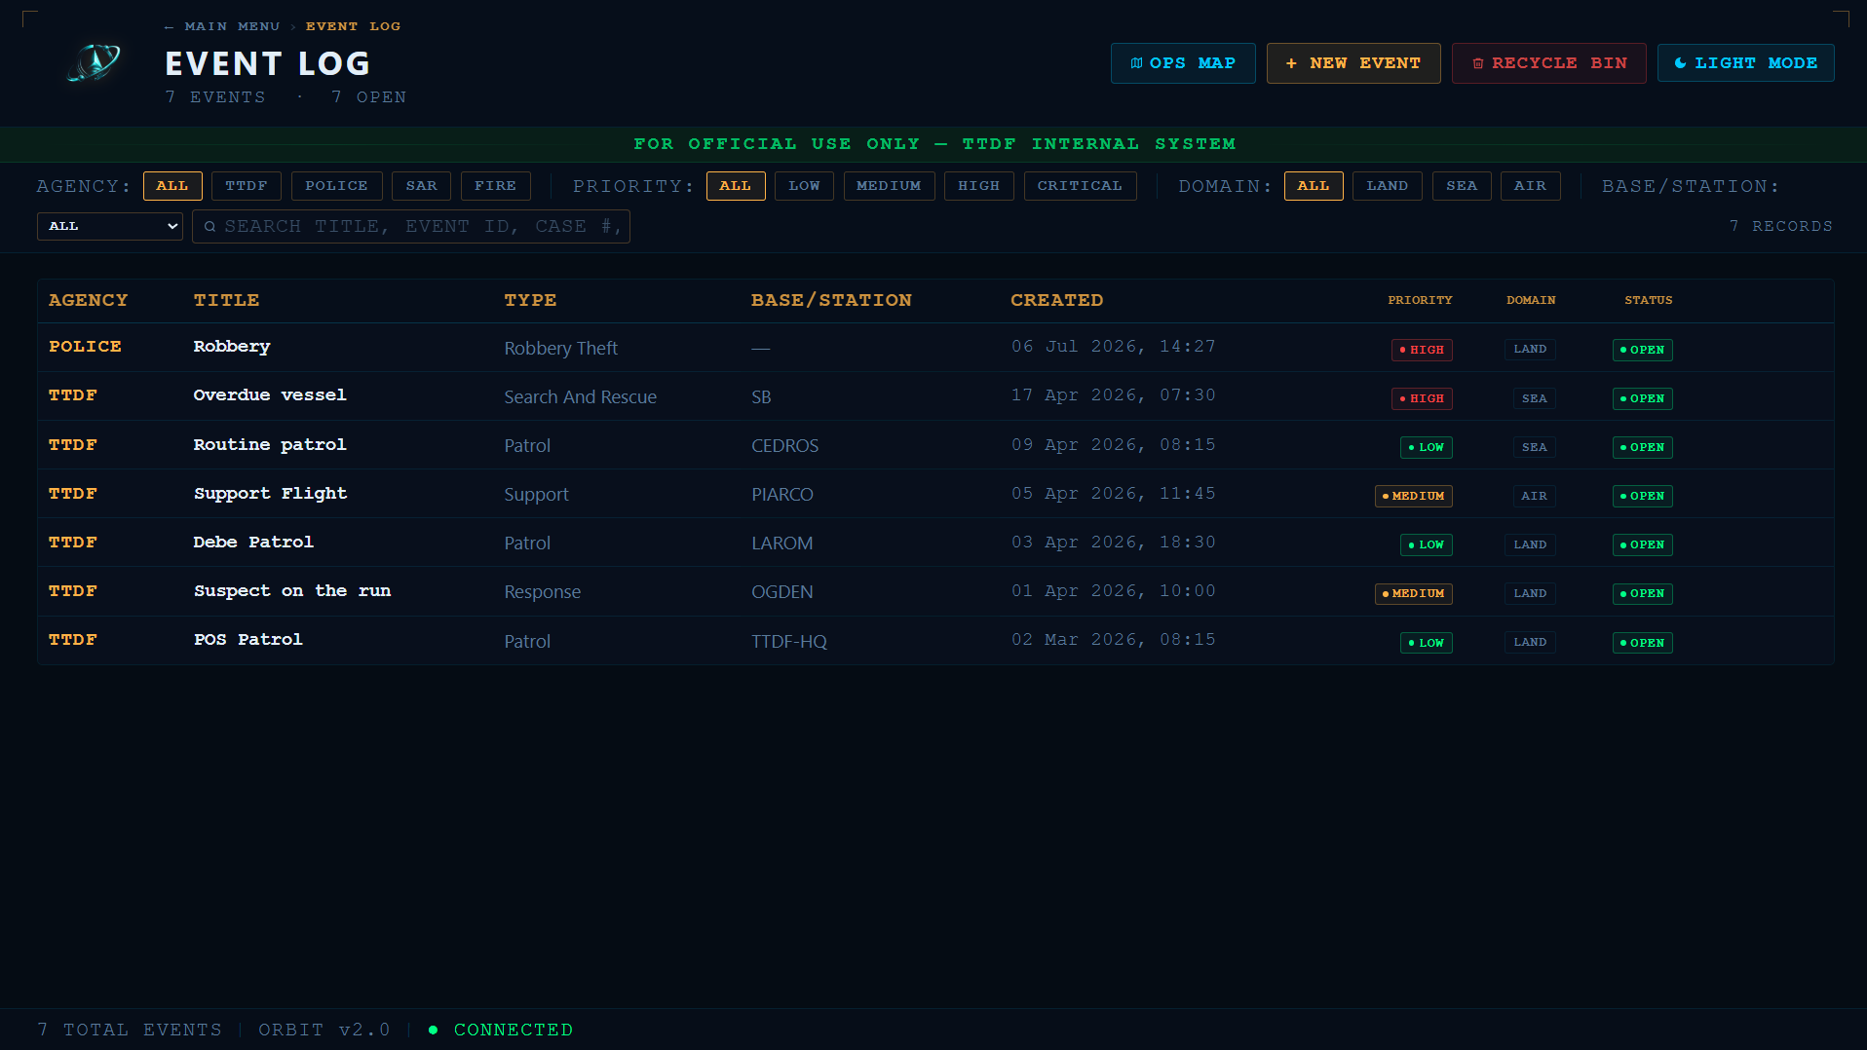Click the plus icon in NEW EVENT button

tap(1291, 63)
